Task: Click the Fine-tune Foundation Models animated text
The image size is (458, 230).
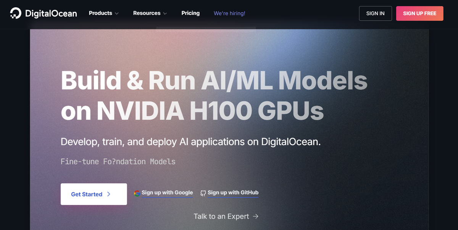Action: [118, 162]
